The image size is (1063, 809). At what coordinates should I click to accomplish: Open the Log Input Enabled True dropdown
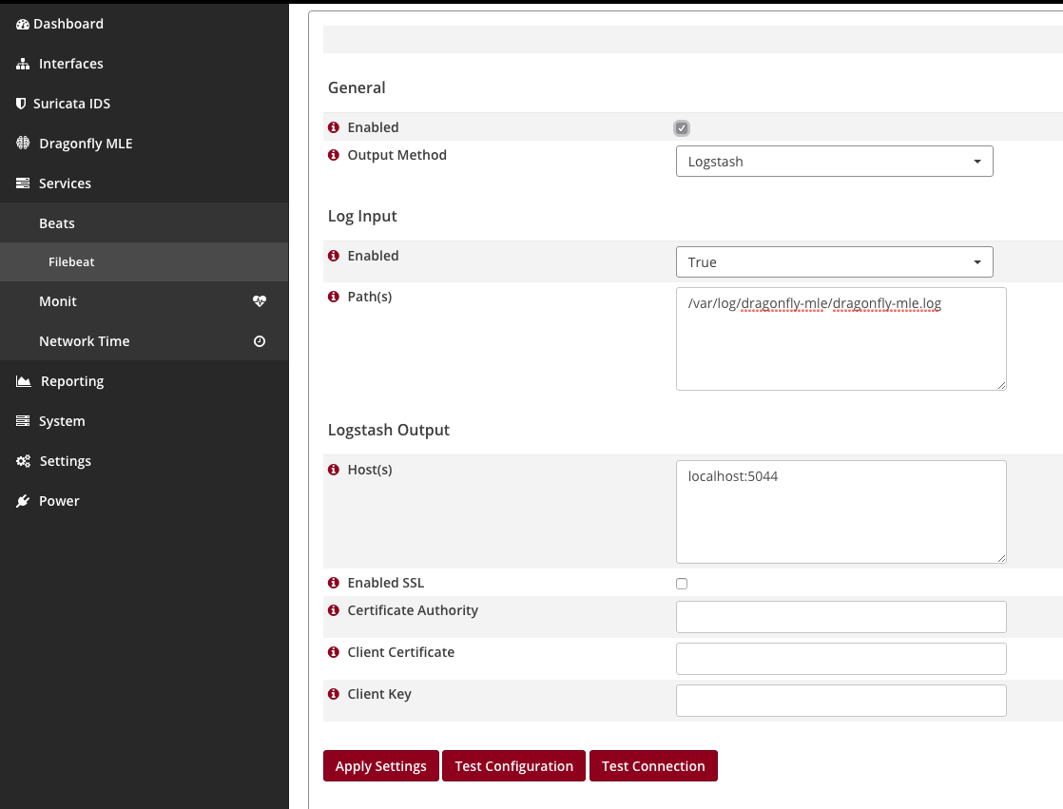[x=834, y=262]
